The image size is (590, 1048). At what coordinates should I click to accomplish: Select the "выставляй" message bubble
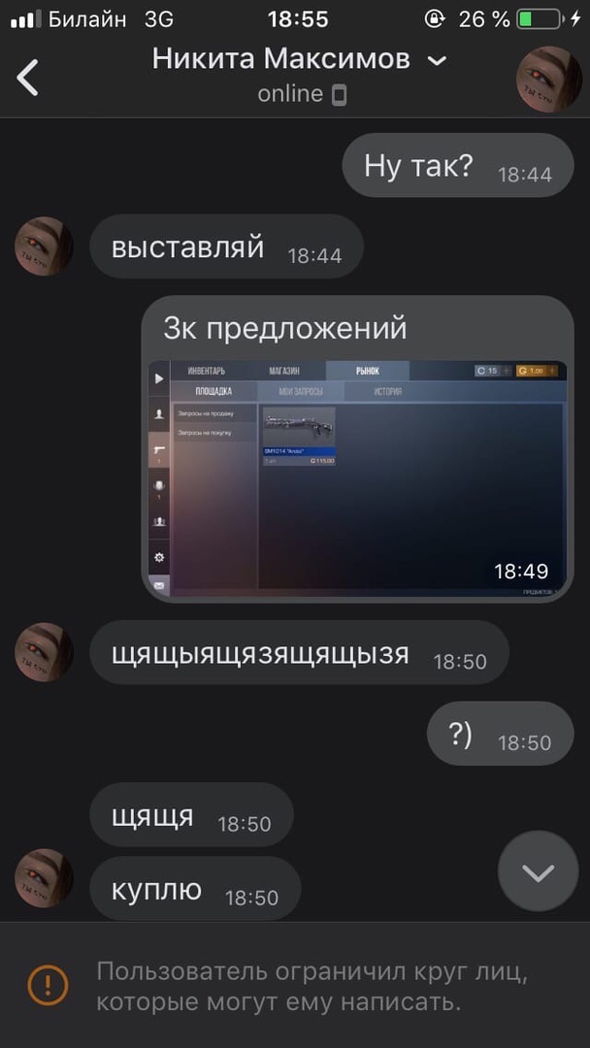point(226,246)
